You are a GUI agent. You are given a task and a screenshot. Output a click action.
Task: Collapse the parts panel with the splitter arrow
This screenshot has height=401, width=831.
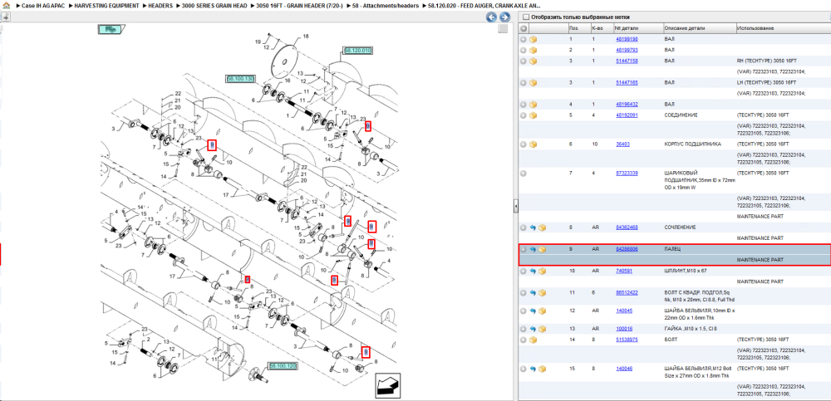click(x=515, y=207)
